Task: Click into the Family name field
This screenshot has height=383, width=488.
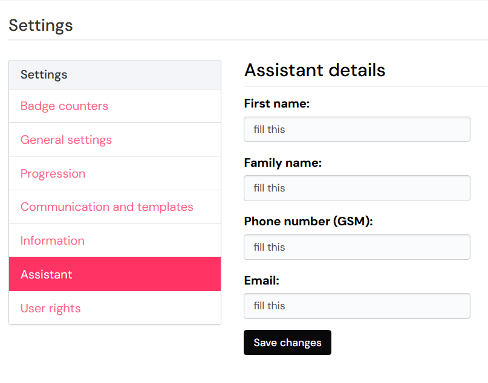Action: tap(357, 188)
